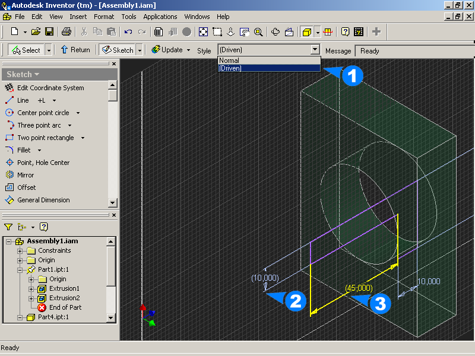The height and width of the screenshot is (356, 475).
Task: Open the Insert menu
Action: coord(78,17)
